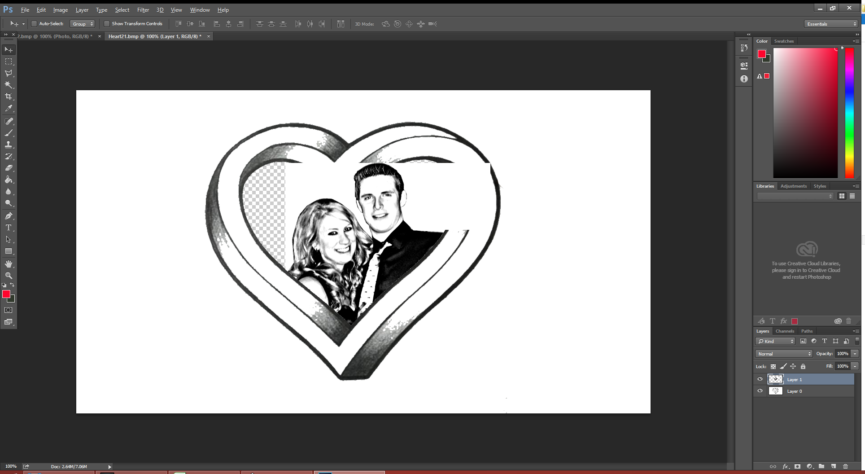Select the Hand tool
The height and width of the screenshot is (474, 865).
[x=9, y=264]
